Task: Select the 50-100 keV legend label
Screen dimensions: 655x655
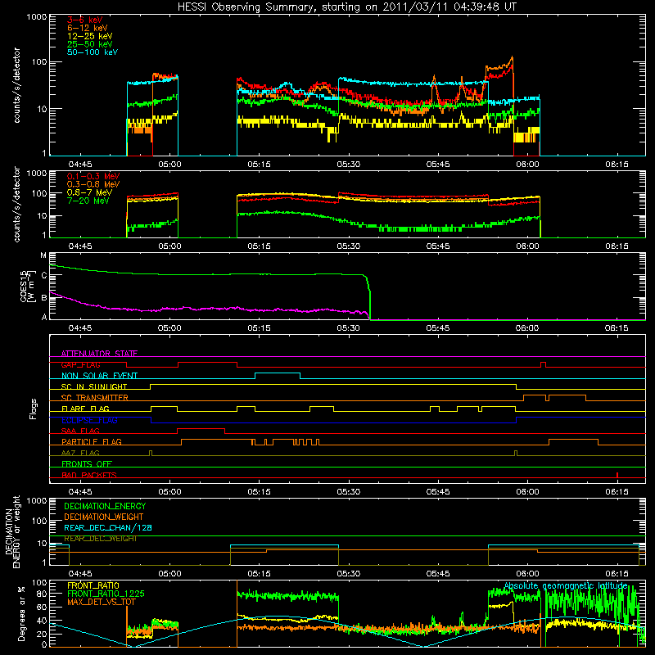Action: (93, 52)
